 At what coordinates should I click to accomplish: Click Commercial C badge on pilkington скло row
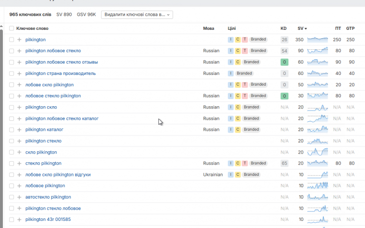pos(238,107)
